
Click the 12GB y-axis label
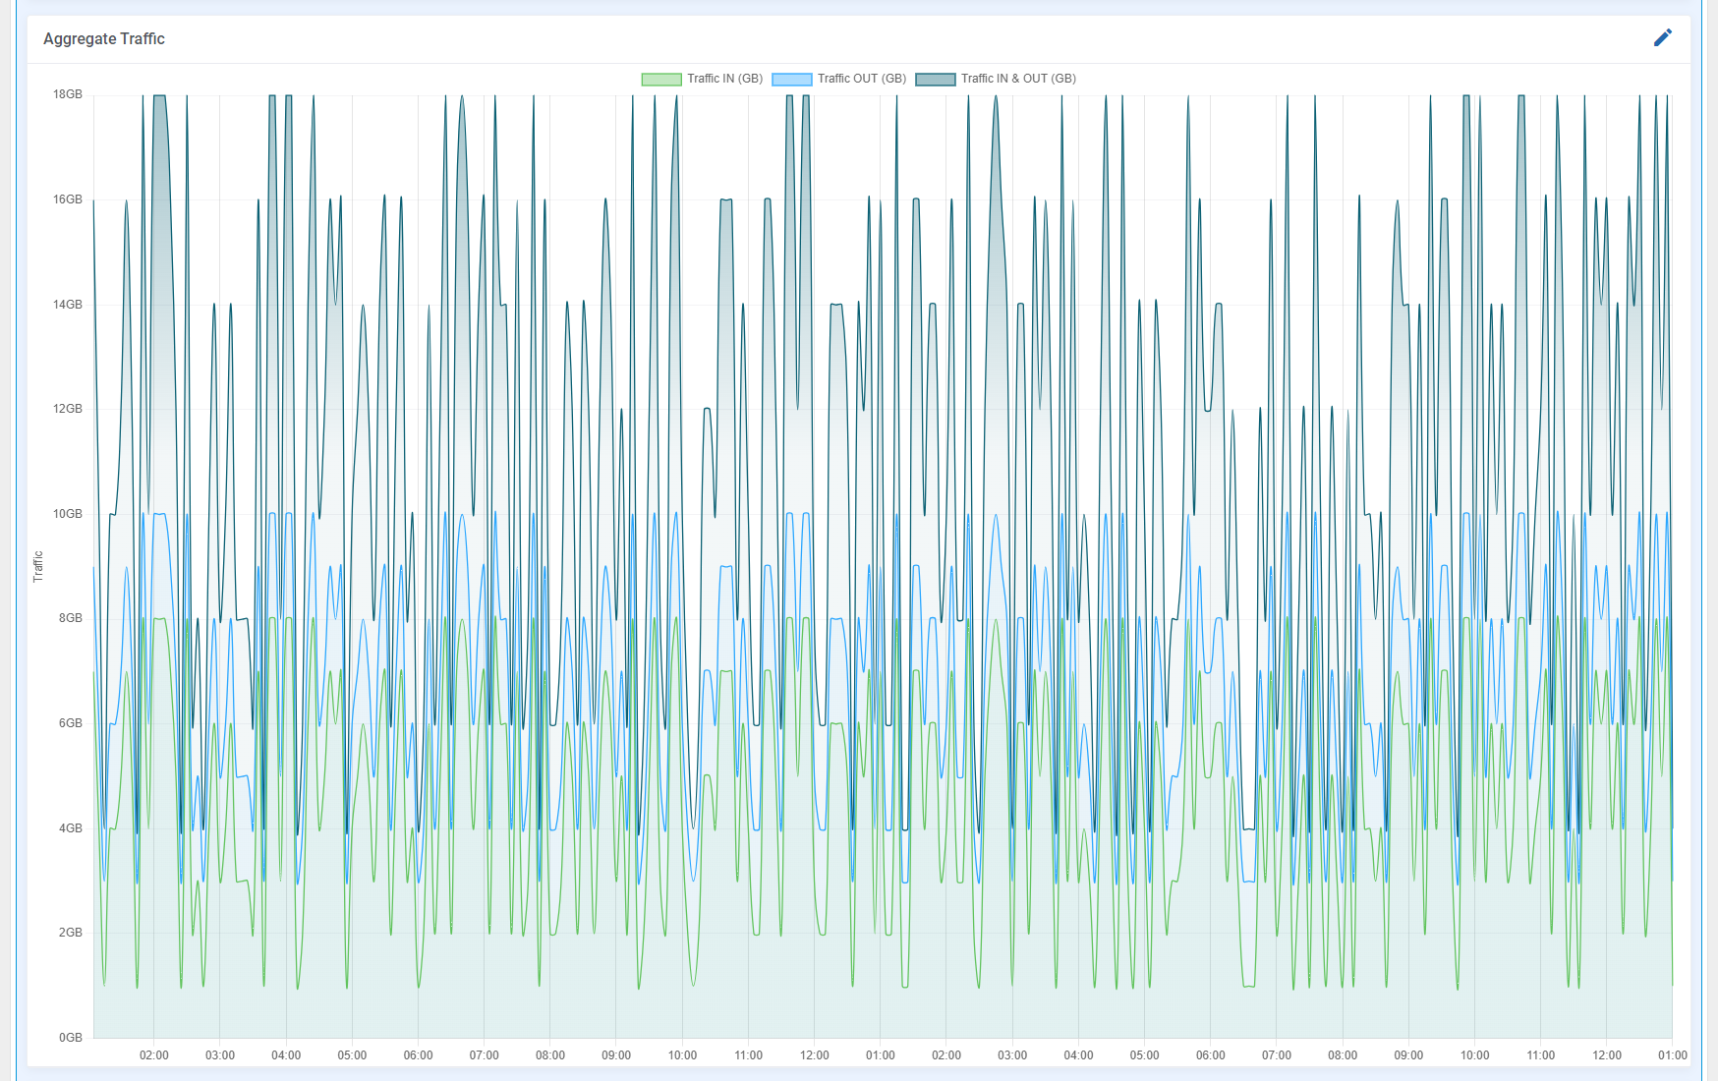coord(68,409)
